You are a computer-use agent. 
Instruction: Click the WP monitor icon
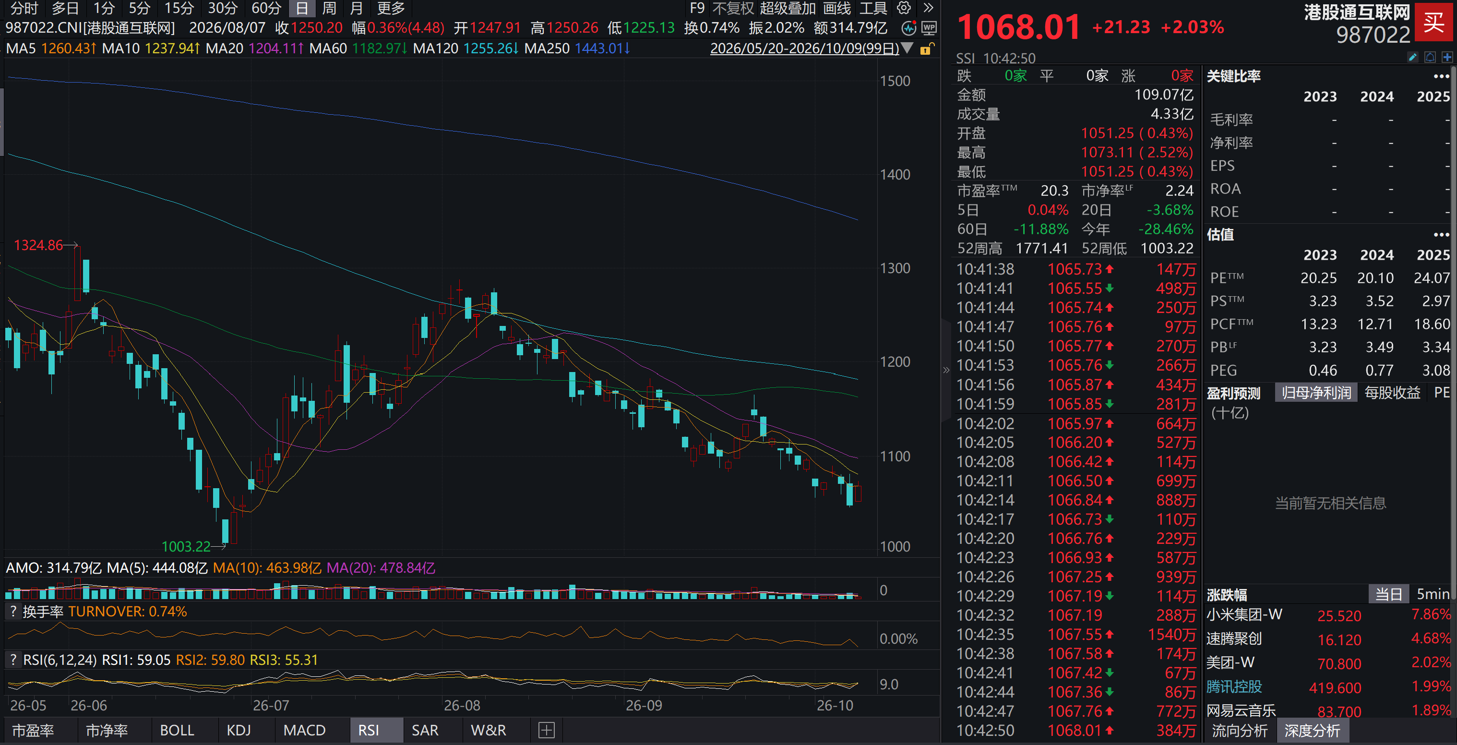(x=929, y=28)
